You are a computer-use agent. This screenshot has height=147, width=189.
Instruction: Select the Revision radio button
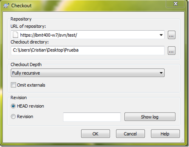13,116
